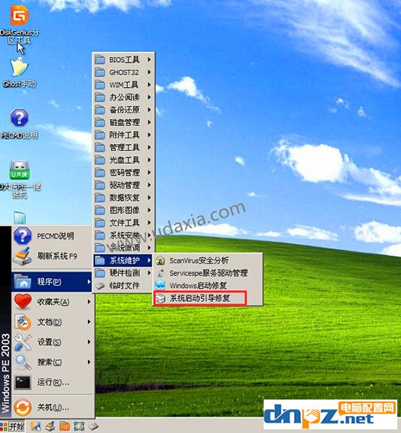Open the 办公阅读 menu entry
Screen dimensions: 401x433
(123, 97)
